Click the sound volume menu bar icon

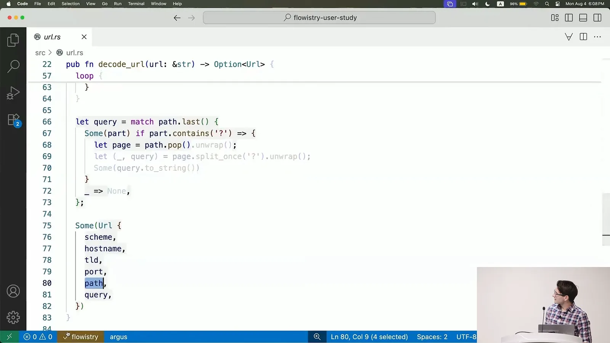tap(475, 4)
